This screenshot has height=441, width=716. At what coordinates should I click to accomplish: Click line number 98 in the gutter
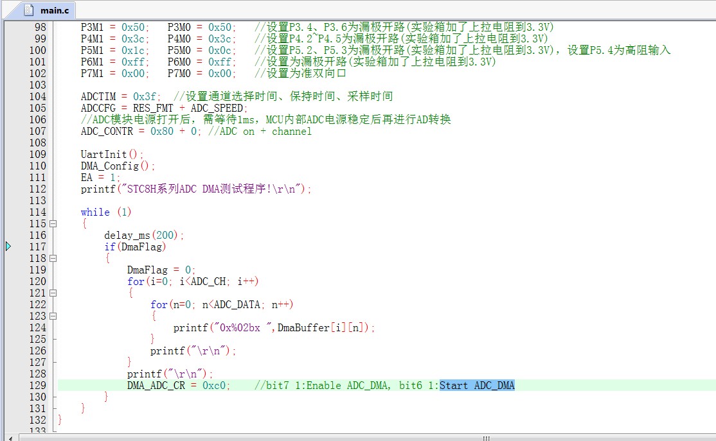click(x=40, y=28)
